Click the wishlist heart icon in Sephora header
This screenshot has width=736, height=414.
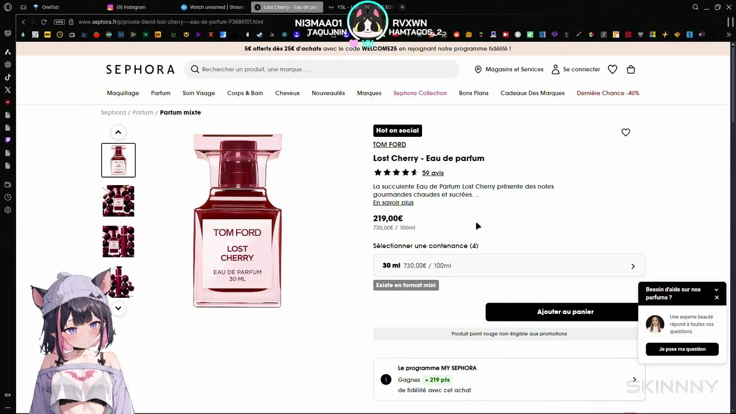(x=612, y=70)
